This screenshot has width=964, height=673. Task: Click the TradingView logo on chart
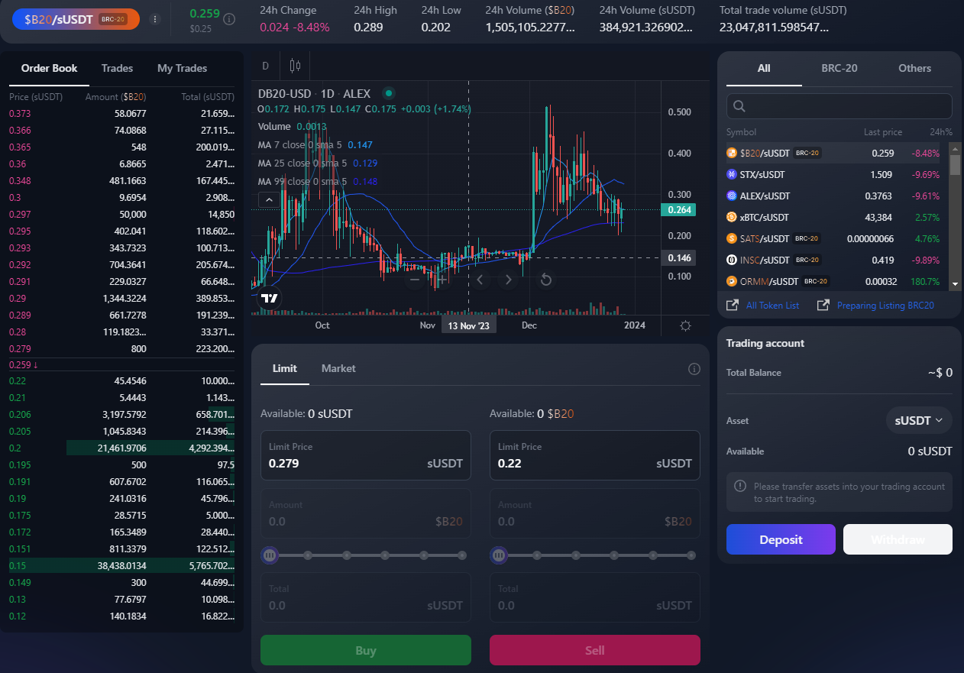[x=269, y=298]
